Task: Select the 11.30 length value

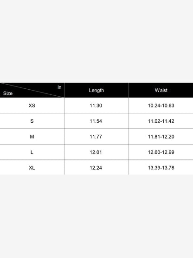Action: (96, 106)
